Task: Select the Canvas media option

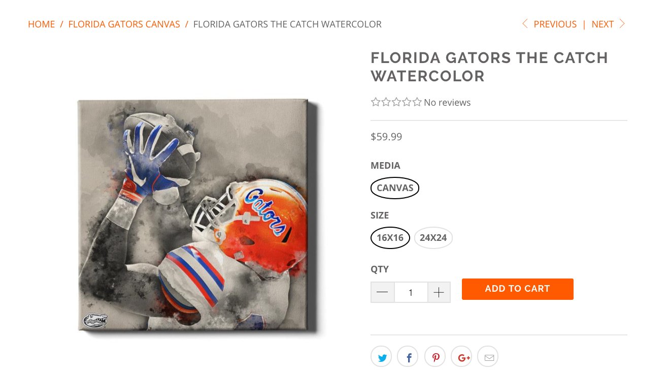Action: tap(395, 188)
